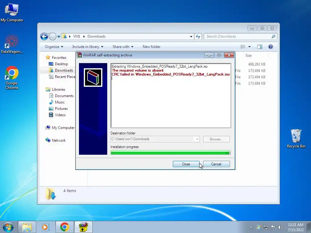This screenshot has height=233, width=311.
Task: Click the Windows Start orb
Action: pos(8,227)
